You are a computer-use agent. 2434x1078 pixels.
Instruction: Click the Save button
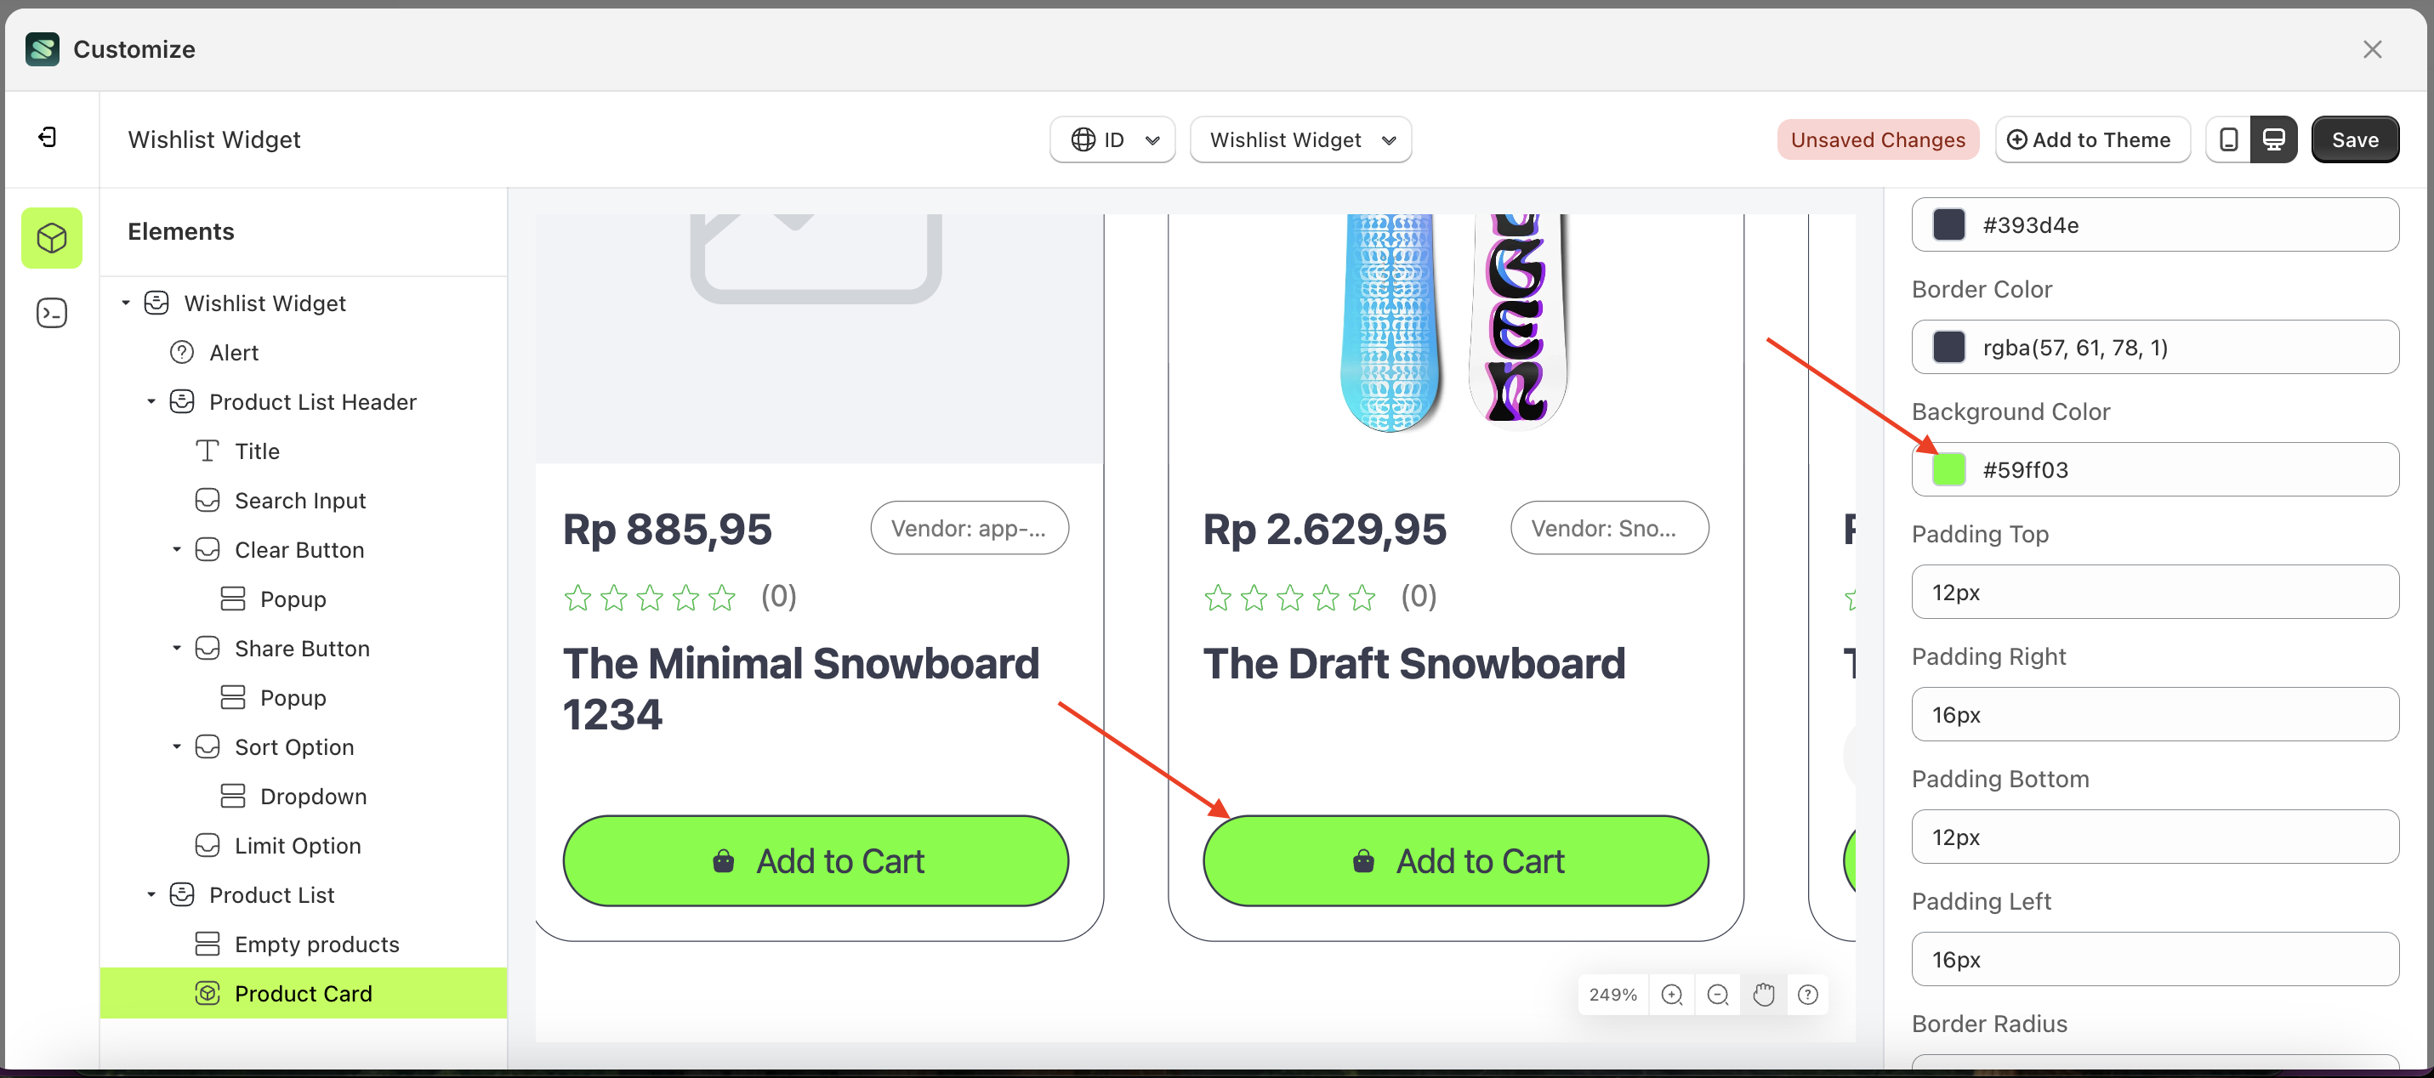pos(2355,139)
